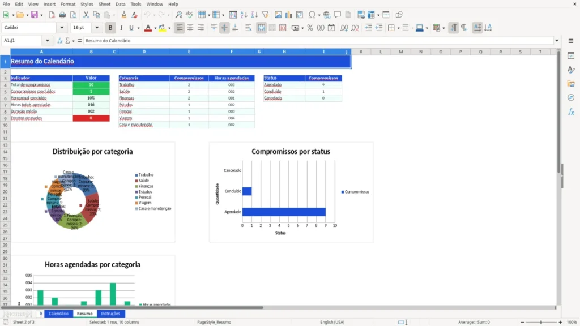
Task: Click the vertical scrollbar thumb
Action: click(x=559, y=111)
